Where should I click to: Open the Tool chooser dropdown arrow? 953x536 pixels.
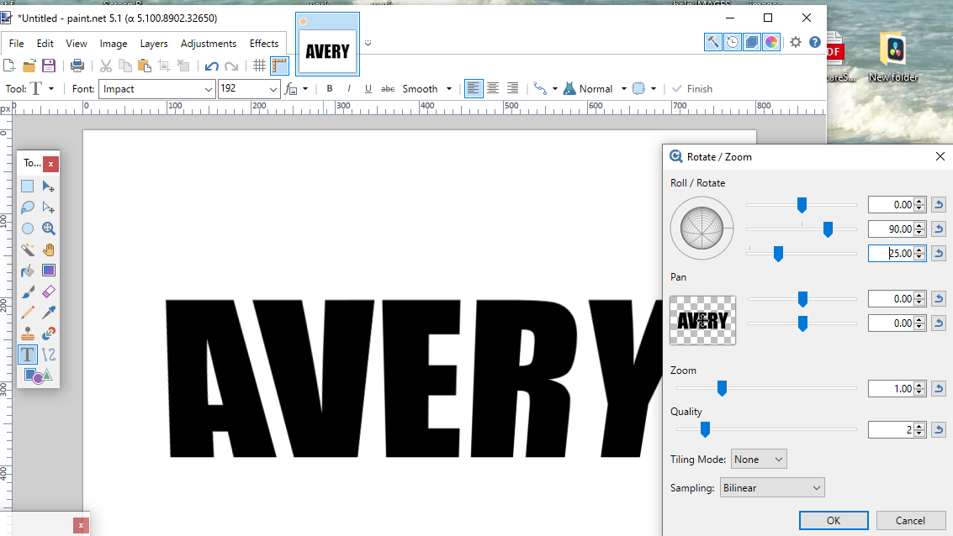coord(51,88)
